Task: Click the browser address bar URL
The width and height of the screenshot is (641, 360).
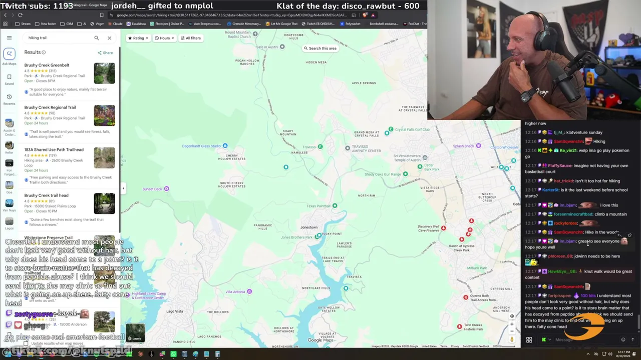Action: [x=231, y=15]
